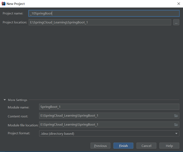
Task: Click the 'Module file location:' label
Action: 23,125
